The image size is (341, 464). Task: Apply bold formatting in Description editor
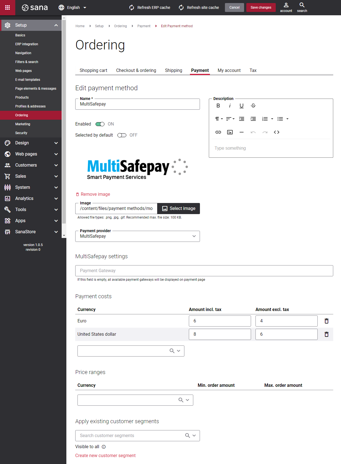(218, 106)
